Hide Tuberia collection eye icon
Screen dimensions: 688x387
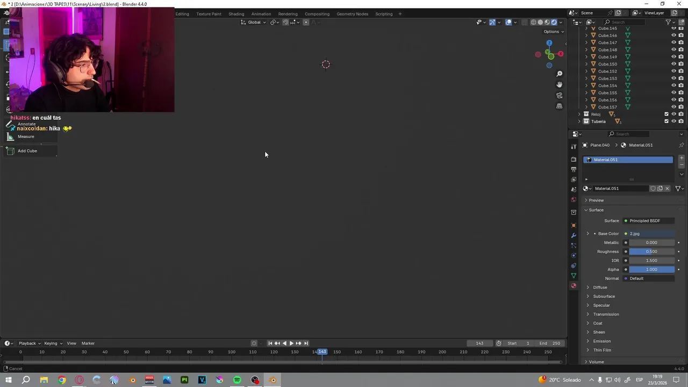673,121
